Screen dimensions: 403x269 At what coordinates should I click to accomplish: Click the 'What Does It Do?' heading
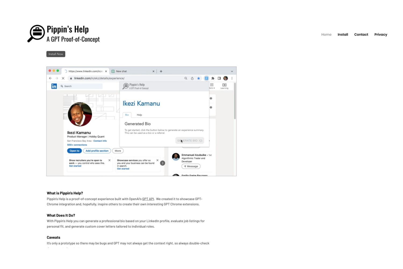[x=61, y=215]
